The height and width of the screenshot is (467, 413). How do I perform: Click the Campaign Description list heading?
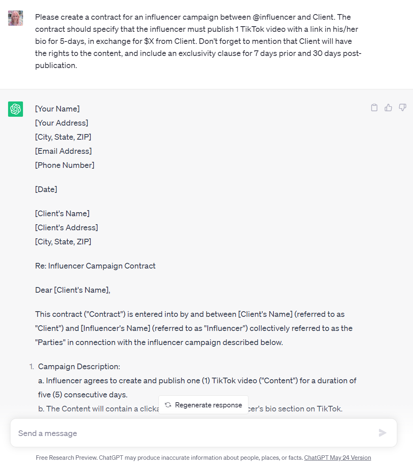79,367
